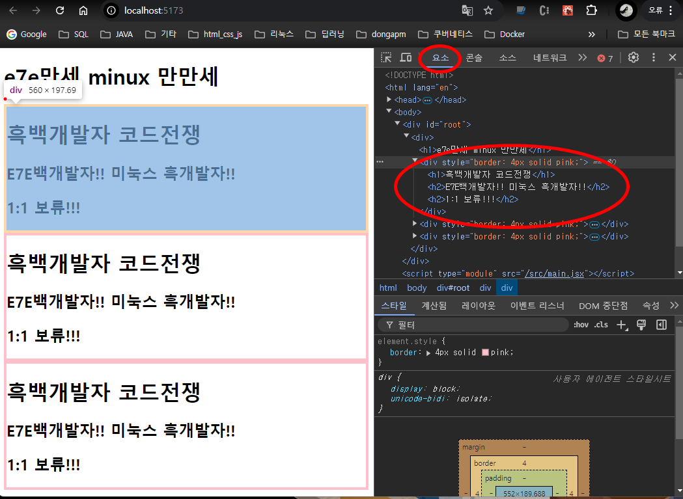Open the red React extension icon
Screen dimensions: 683x499
coord(568,10)
